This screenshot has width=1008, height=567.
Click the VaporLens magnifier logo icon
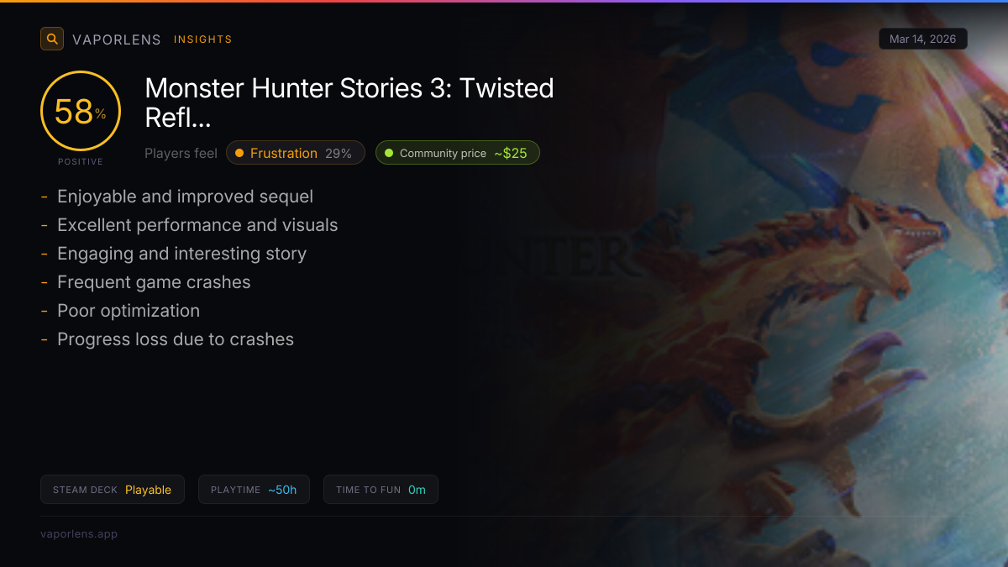(52, 39)
